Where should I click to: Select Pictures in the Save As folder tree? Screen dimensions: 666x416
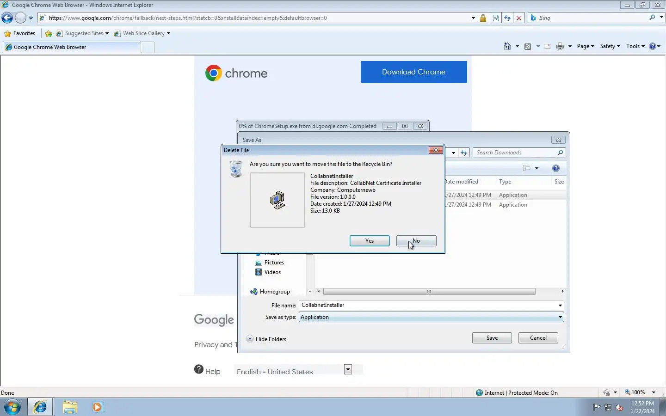pos(270,263)
